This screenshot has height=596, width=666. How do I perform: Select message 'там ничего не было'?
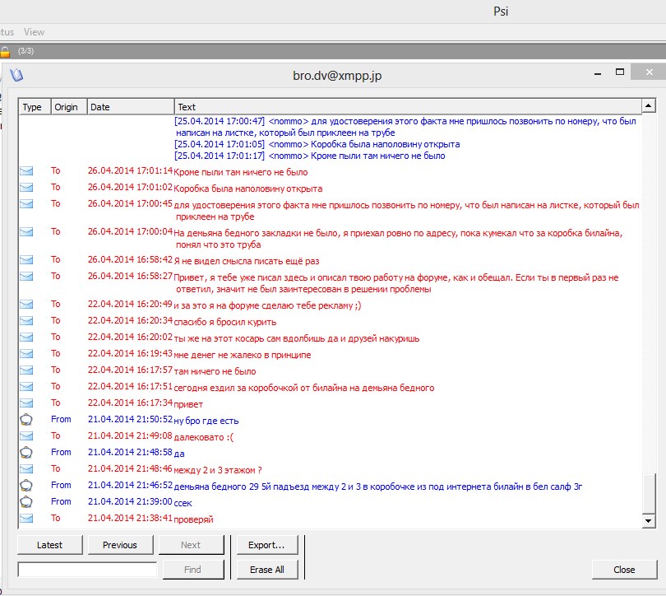click(215, 371)
